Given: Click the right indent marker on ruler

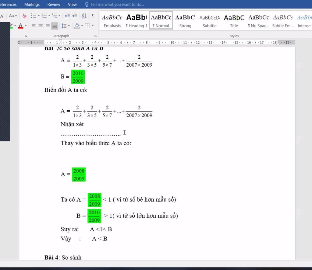Looking at the screenshot, I should (278, 44).
